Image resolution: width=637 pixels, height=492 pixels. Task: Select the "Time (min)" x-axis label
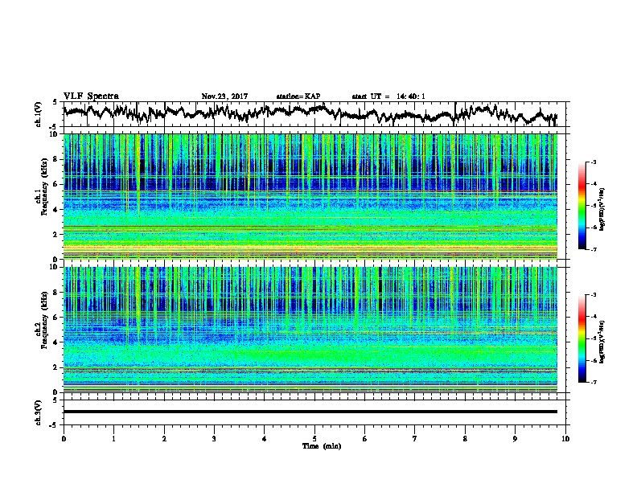point(322,446)
